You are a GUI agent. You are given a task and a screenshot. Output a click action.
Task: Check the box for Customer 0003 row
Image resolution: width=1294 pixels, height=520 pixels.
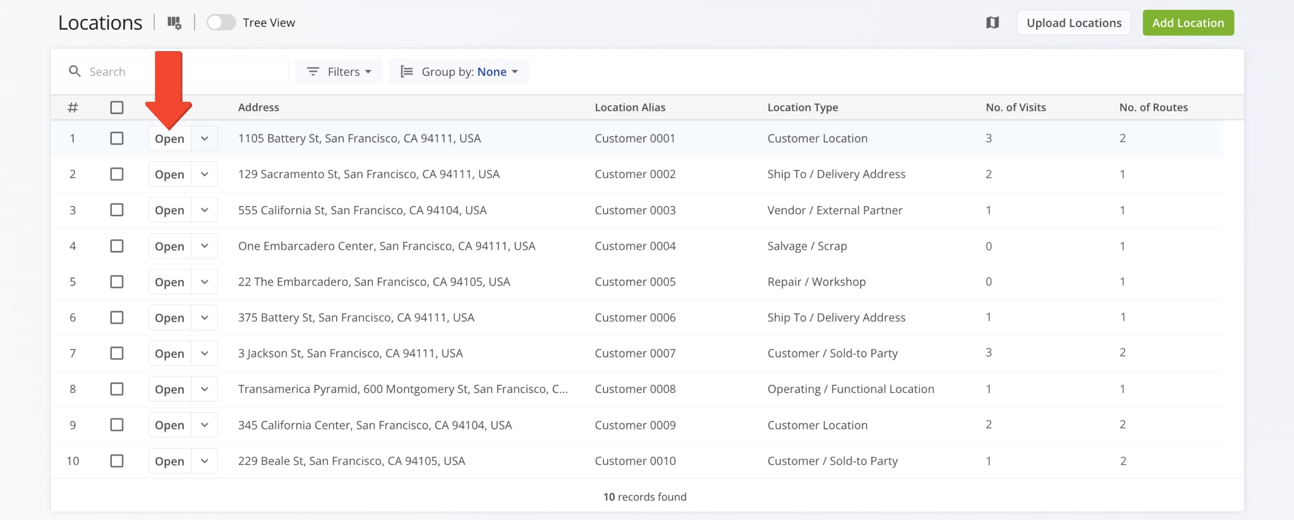click(117, 210)
